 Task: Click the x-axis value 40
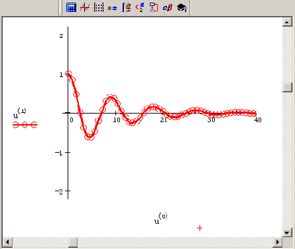[258, 120]
